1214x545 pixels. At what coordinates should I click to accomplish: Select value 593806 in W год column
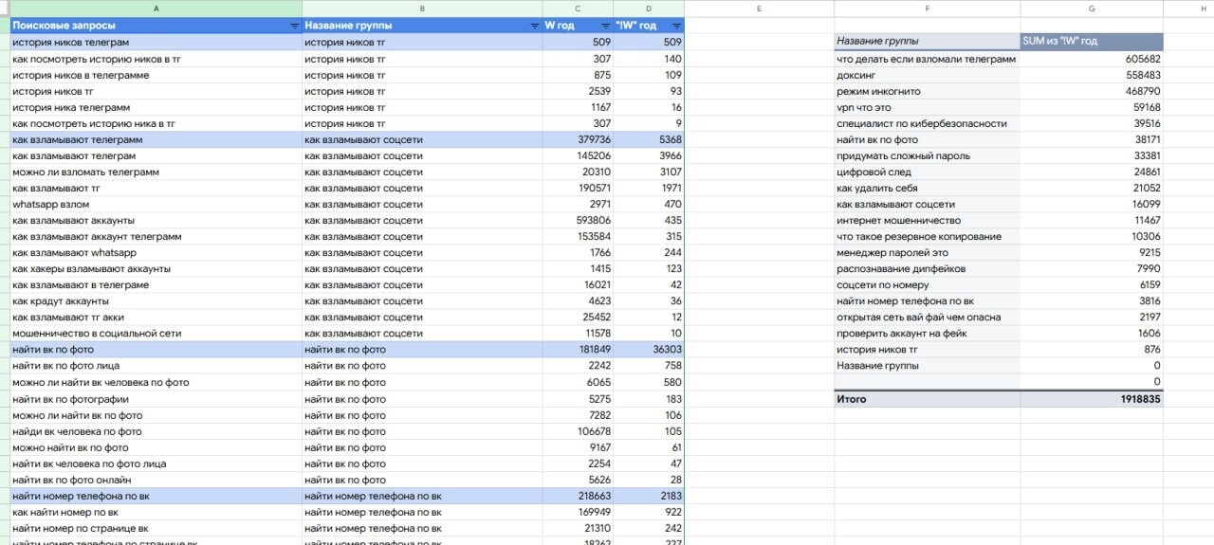pyautogui.click(x=578, y=220)
